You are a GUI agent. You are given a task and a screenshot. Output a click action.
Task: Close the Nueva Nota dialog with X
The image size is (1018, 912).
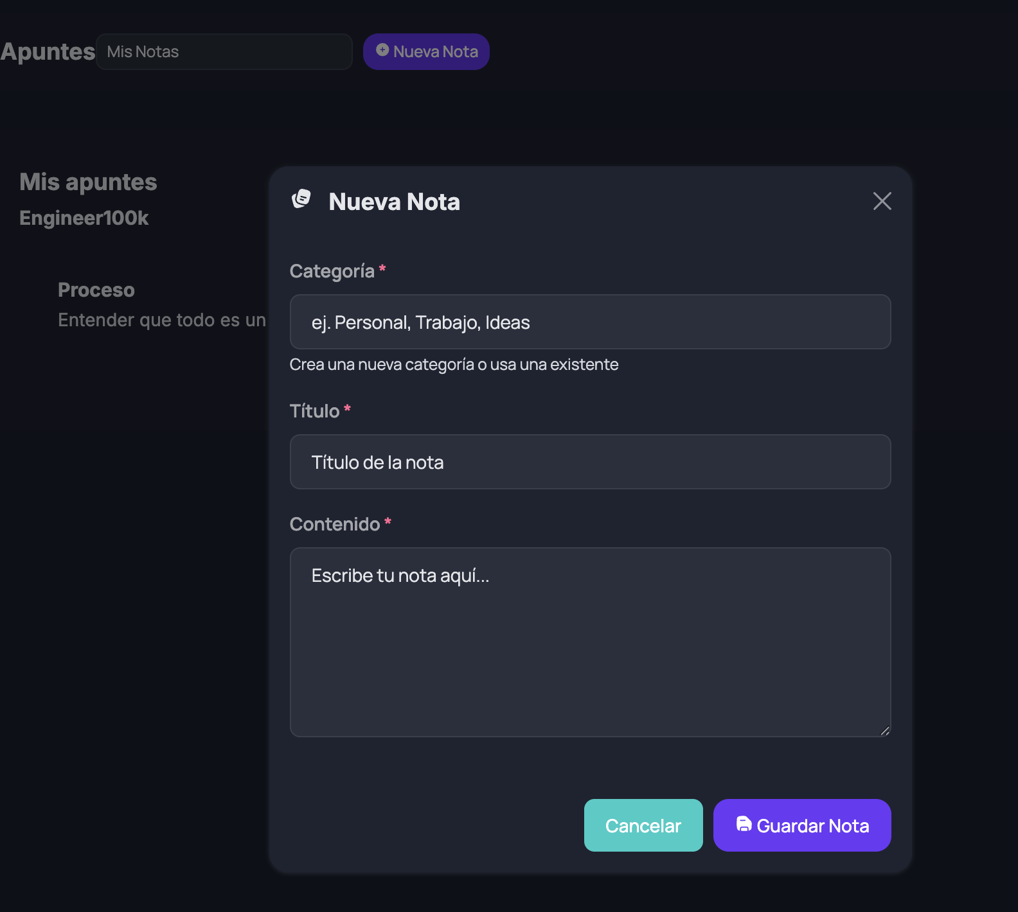[882, 201]
